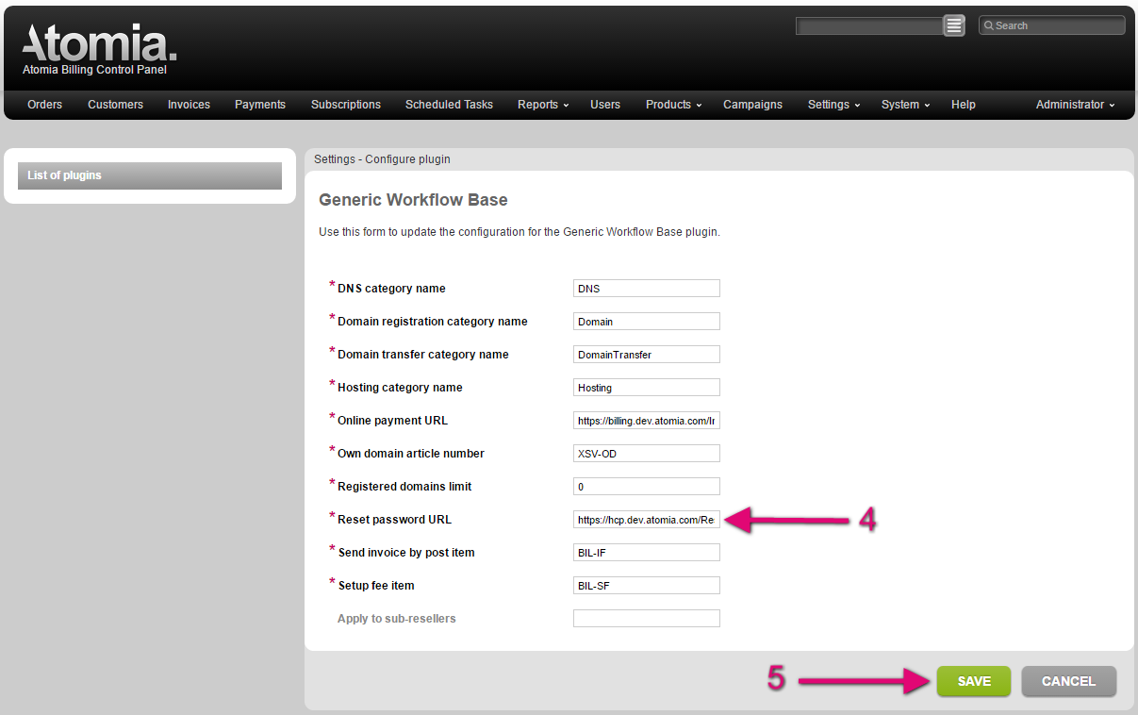Go to Customers
This screenshot has height=715, width=1138.
click(x=115, y=105)
